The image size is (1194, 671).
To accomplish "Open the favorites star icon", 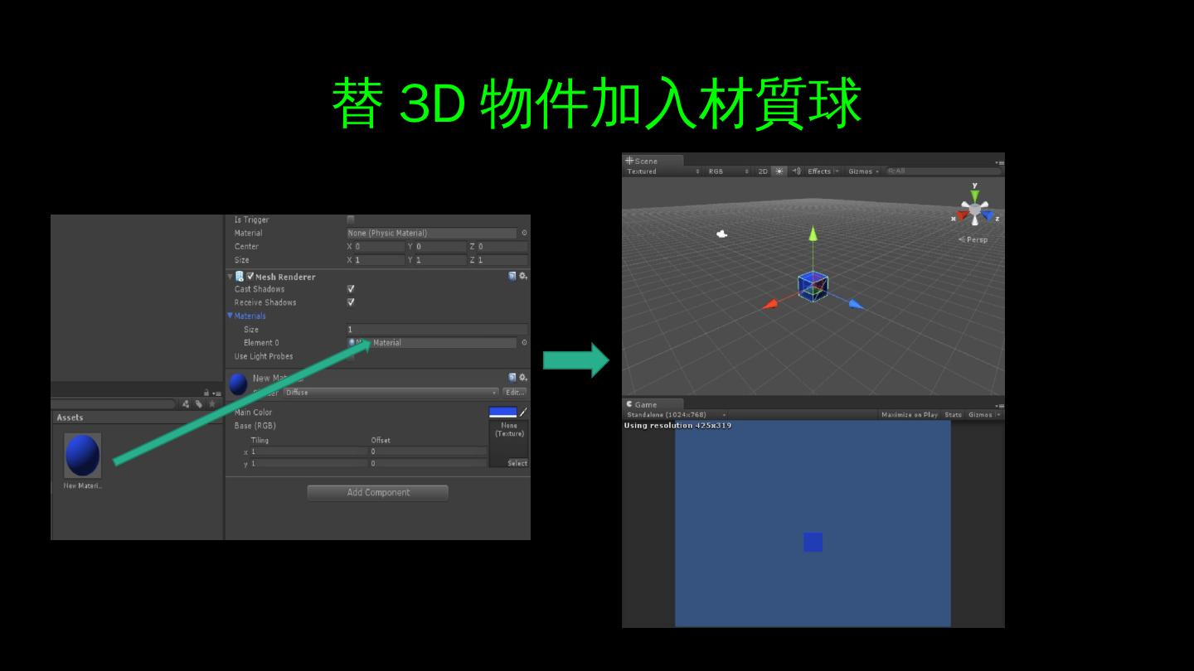I will 212,404.
